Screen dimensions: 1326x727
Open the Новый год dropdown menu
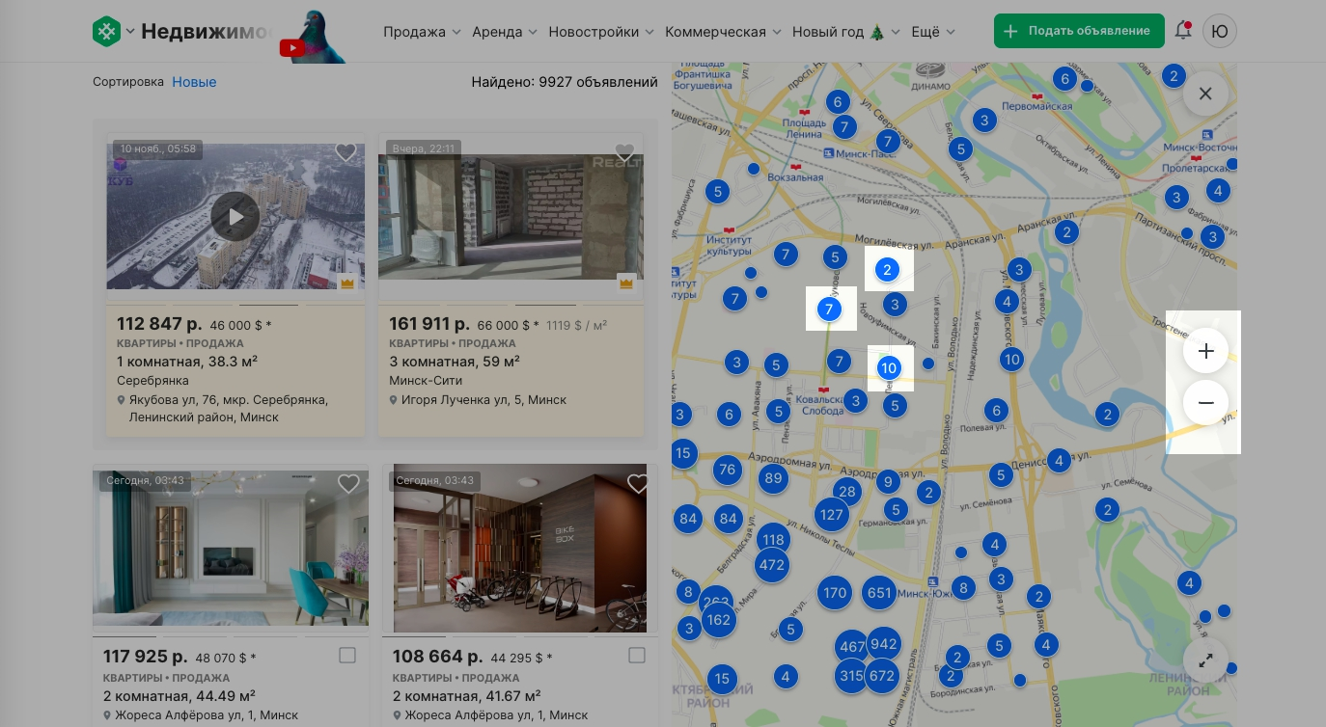point(846,32)
